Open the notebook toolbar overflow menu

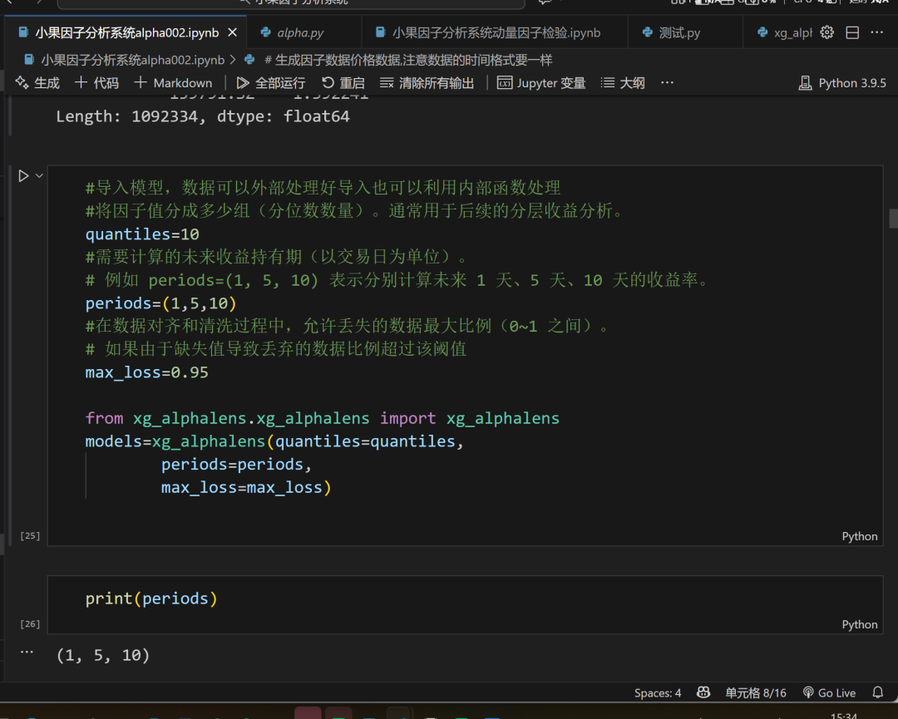click(667, 83)
